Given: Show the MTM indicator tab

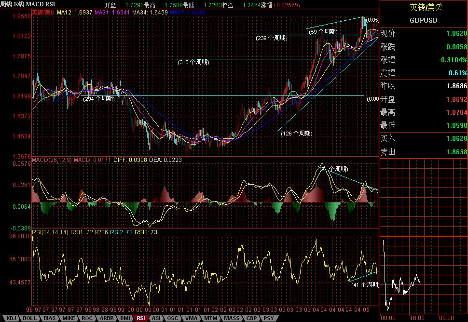Looking at the screenshot, I should tap(209, 318).
